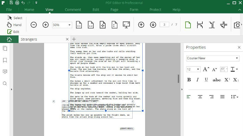Switch to the Home tab
Screen dimensions: 243x136
tap(29, 10)
